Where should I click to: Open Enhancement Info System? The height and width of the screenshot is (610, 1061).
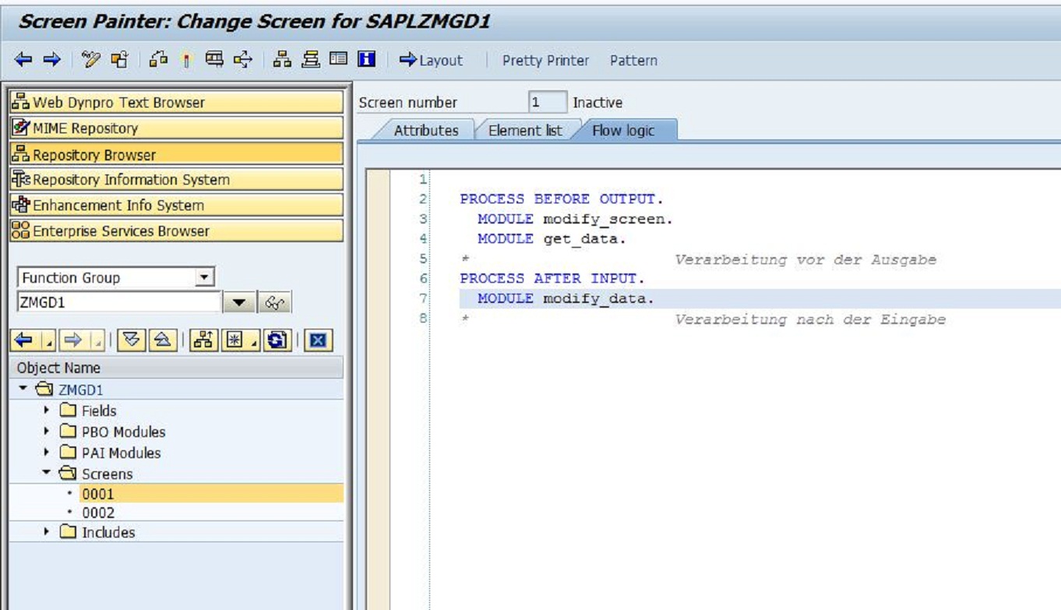176,205
